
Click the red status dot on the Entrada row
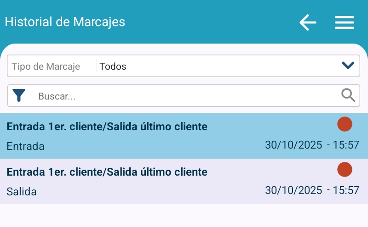(345, 124)
